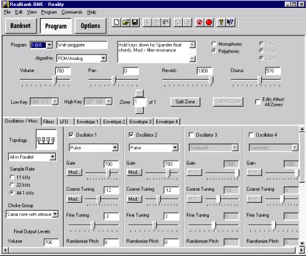
Task: Open the View menu
Action: click(x=32, y=12)
